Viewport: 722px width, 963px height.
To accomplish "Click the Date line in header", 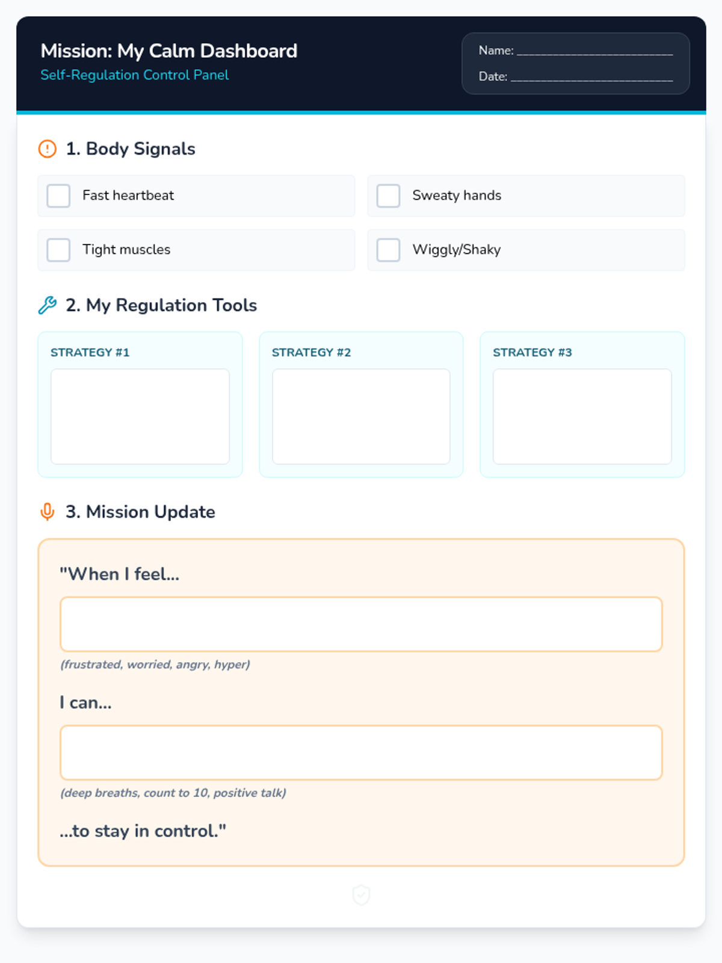I will tap(591, 77).
